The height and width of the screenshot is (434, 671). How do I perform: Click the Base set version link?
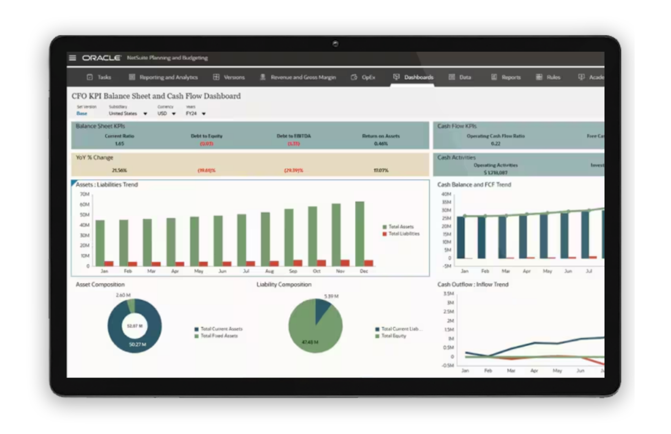82,114
